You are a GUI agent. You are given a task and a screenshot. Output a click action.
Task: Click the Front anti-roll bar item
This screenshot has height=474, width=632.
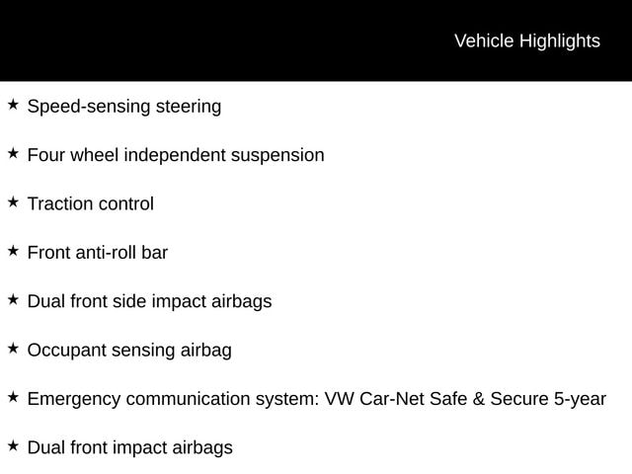[98, 253]
